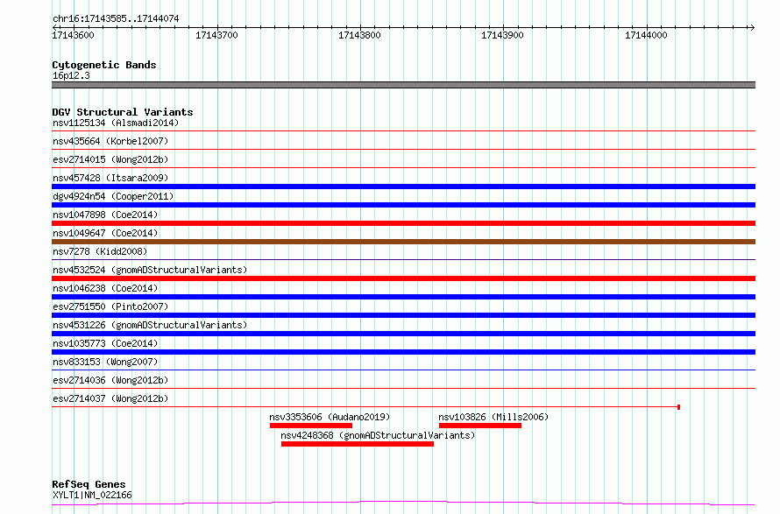Click the 17144000 ruler position
The width and height of the screenshot is (780, 514).
[x=646, y=35]
